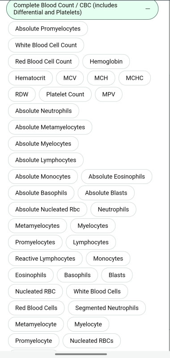The image size is (170, 358).
Task: Tap the Absolute Blasts chip
Action: click(106, 193)
